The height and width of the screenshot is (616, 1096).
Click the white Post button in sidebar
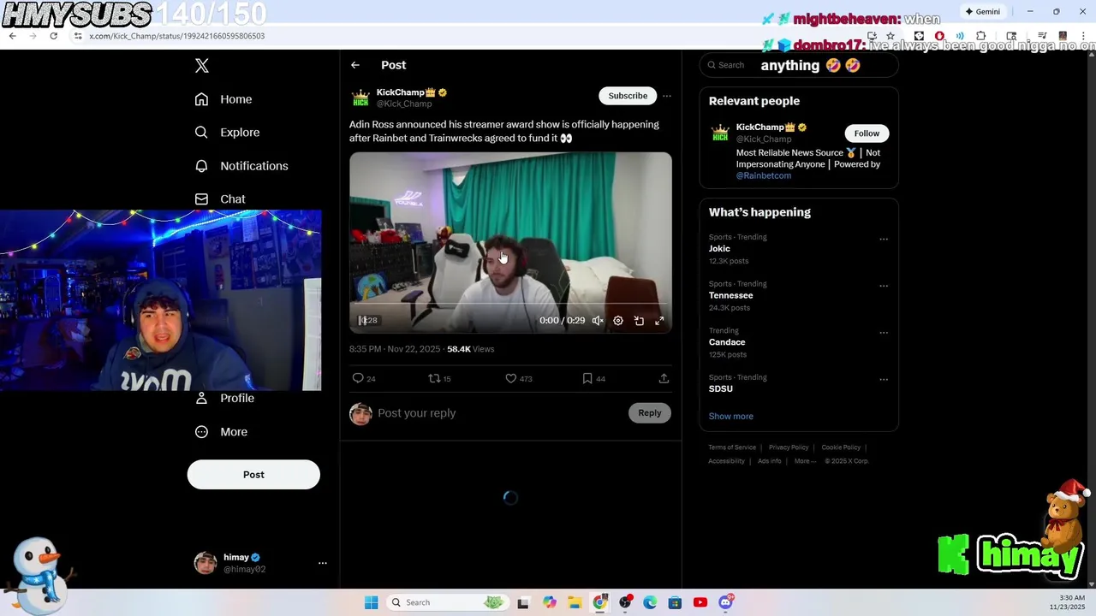point(253,475)
